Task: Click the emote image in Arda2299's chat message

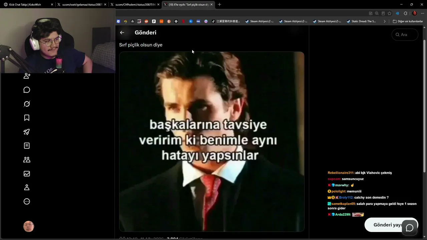Action: coord(358,215)
